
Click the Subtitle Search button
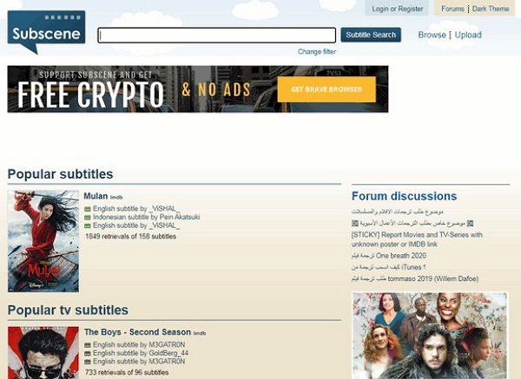371,35
